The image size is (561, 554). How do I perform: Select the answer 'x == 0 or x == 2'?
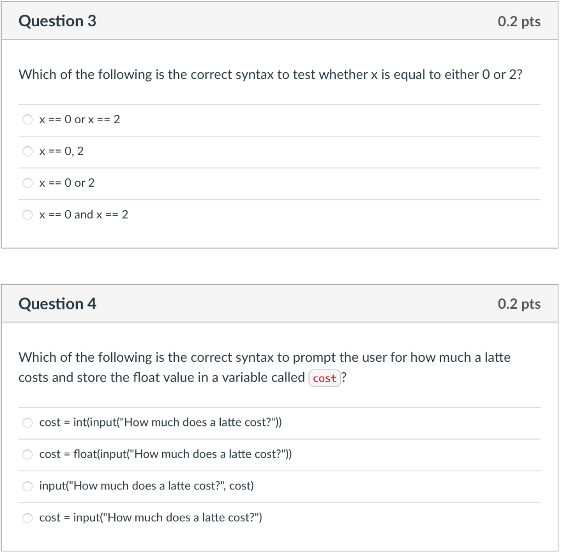point(27,119)
